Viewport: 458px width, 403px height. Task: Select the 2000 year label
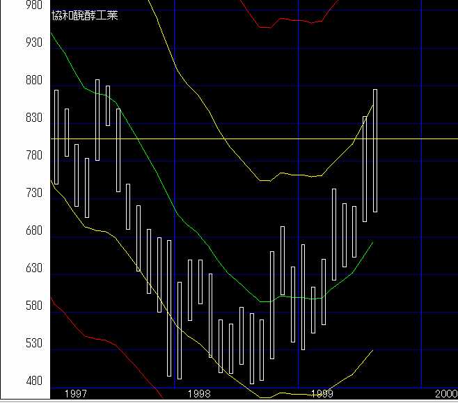point(445,395)
